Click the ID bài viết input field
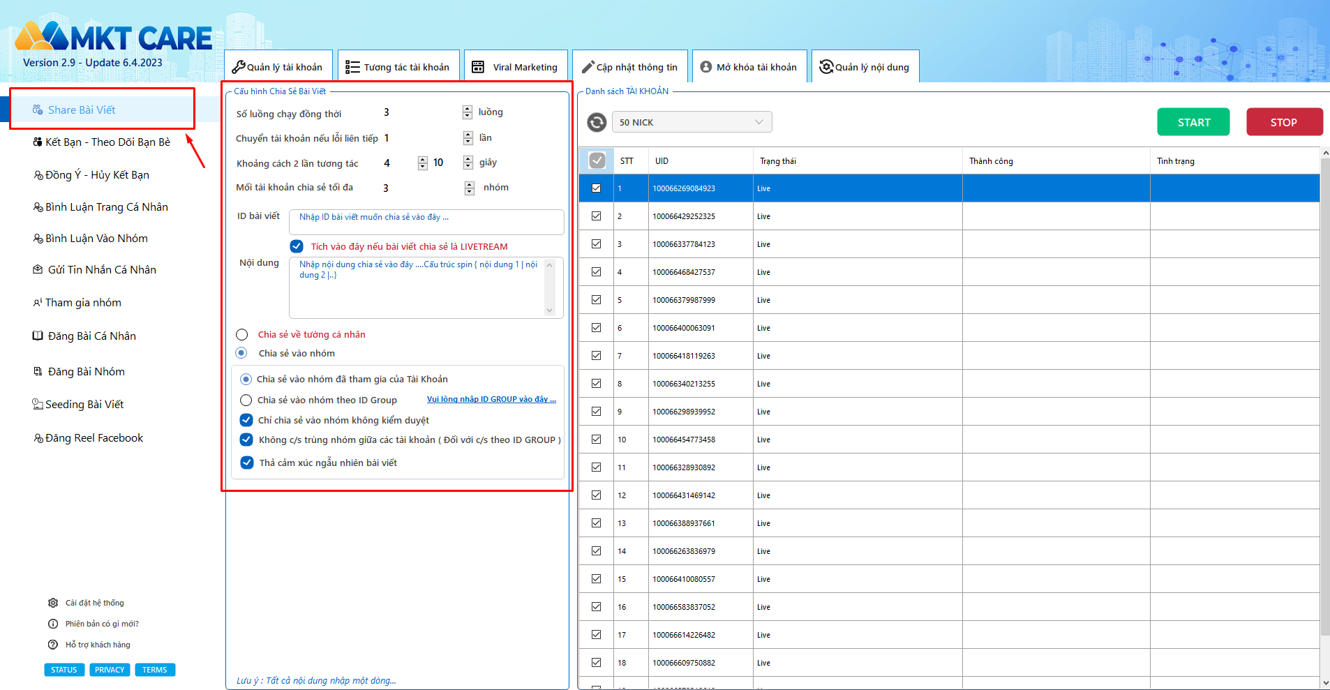The width and height of the screenshot is (1330, 690). (x=426, y=222)
